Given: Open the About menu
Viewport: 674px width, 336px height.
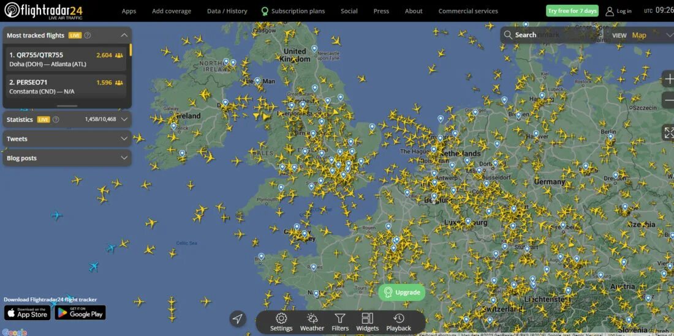Looking at the screenshot, I should point(414,11).
